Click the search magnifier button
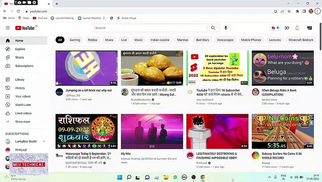322x182 pixels. (213, 28)
